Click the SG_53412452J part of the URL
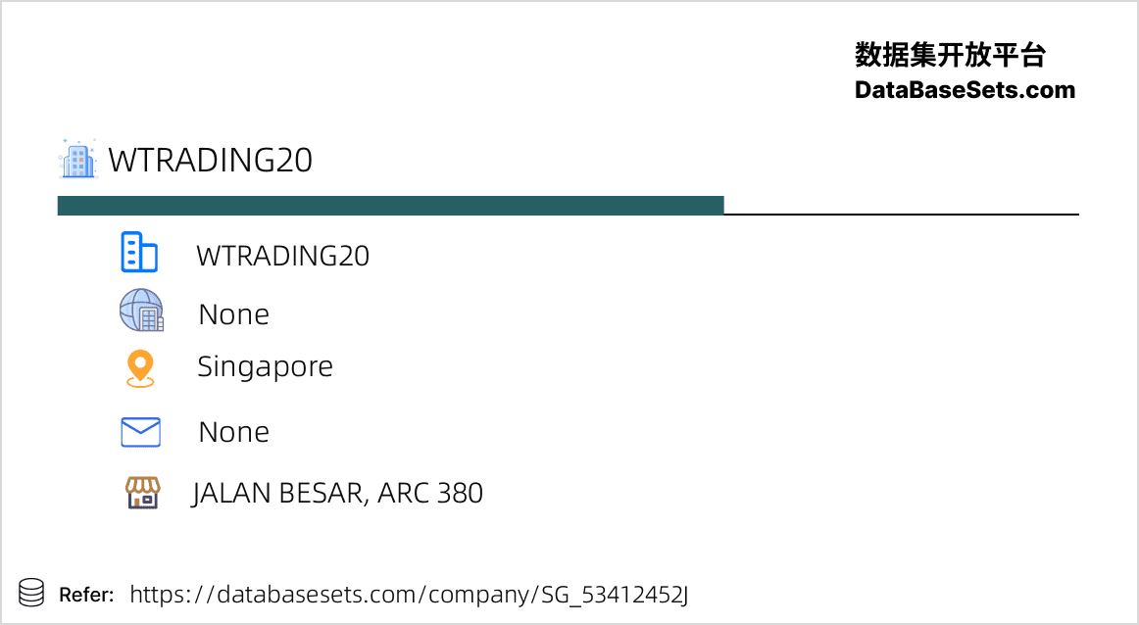 [x=615, y=595]
